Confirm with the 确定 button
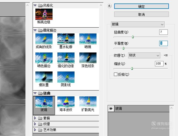The height and width of the screenshot is (136, 178). point(142,6)
